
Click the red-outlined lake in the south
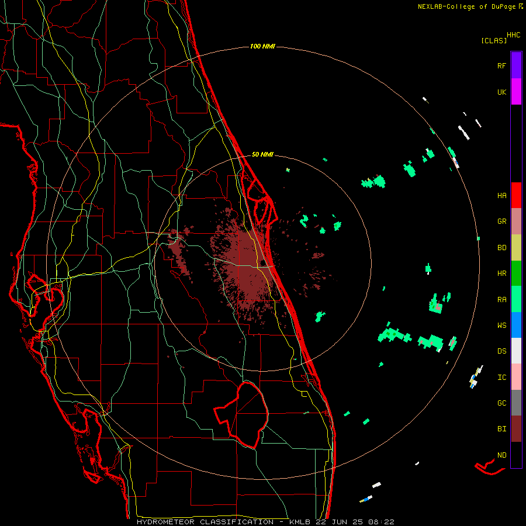point(241,415)
